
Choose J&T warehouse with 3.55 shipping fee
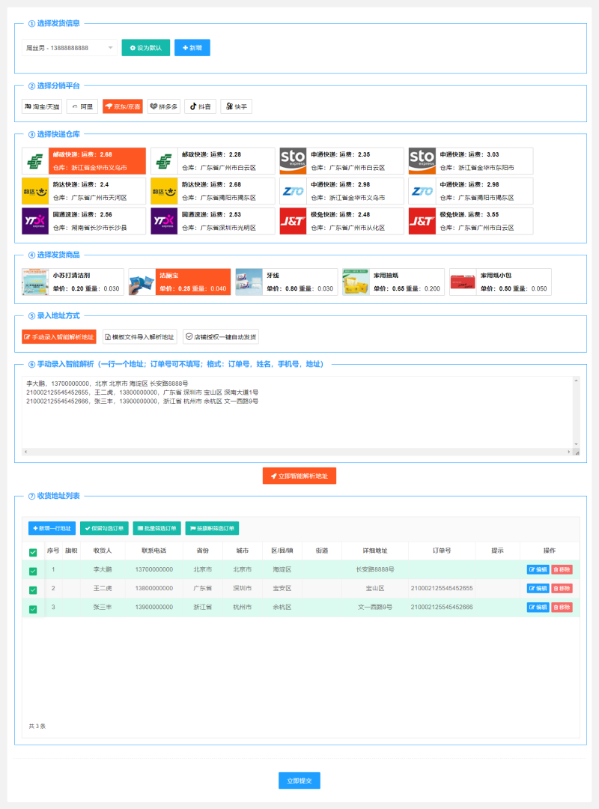point(470,221)
